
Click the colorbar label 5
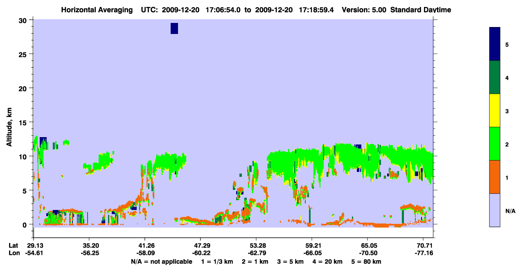tap(507, 45)
